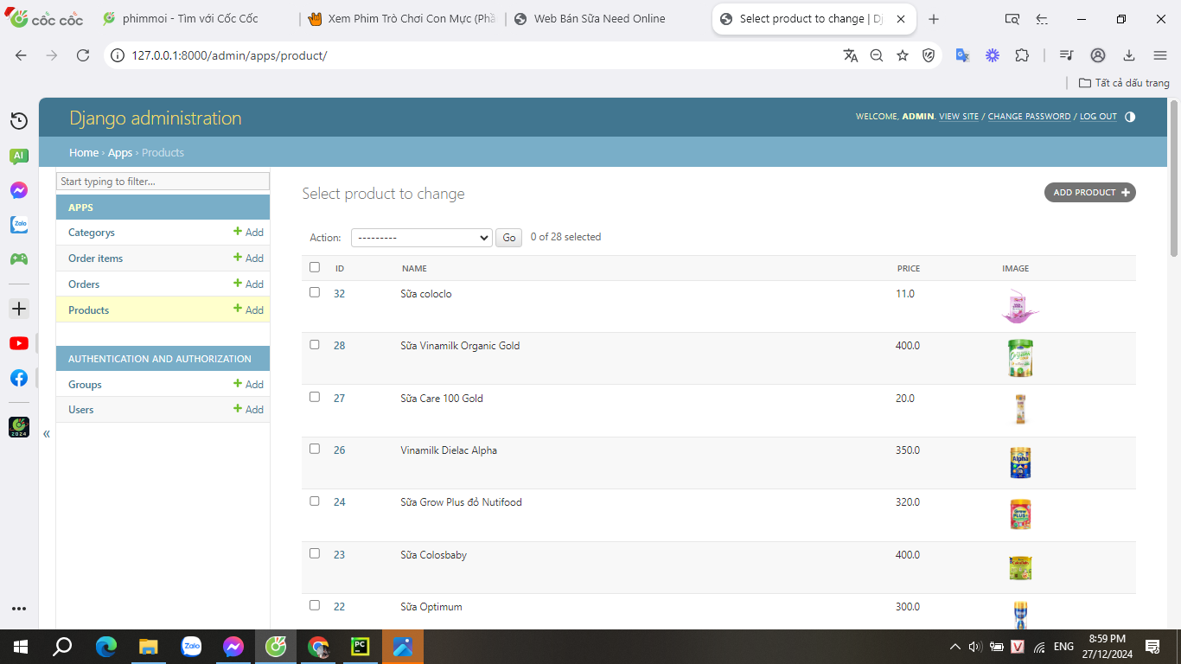Open the browser extensions puzzle icon
1181x664 pixels.
pos(1022,55)
